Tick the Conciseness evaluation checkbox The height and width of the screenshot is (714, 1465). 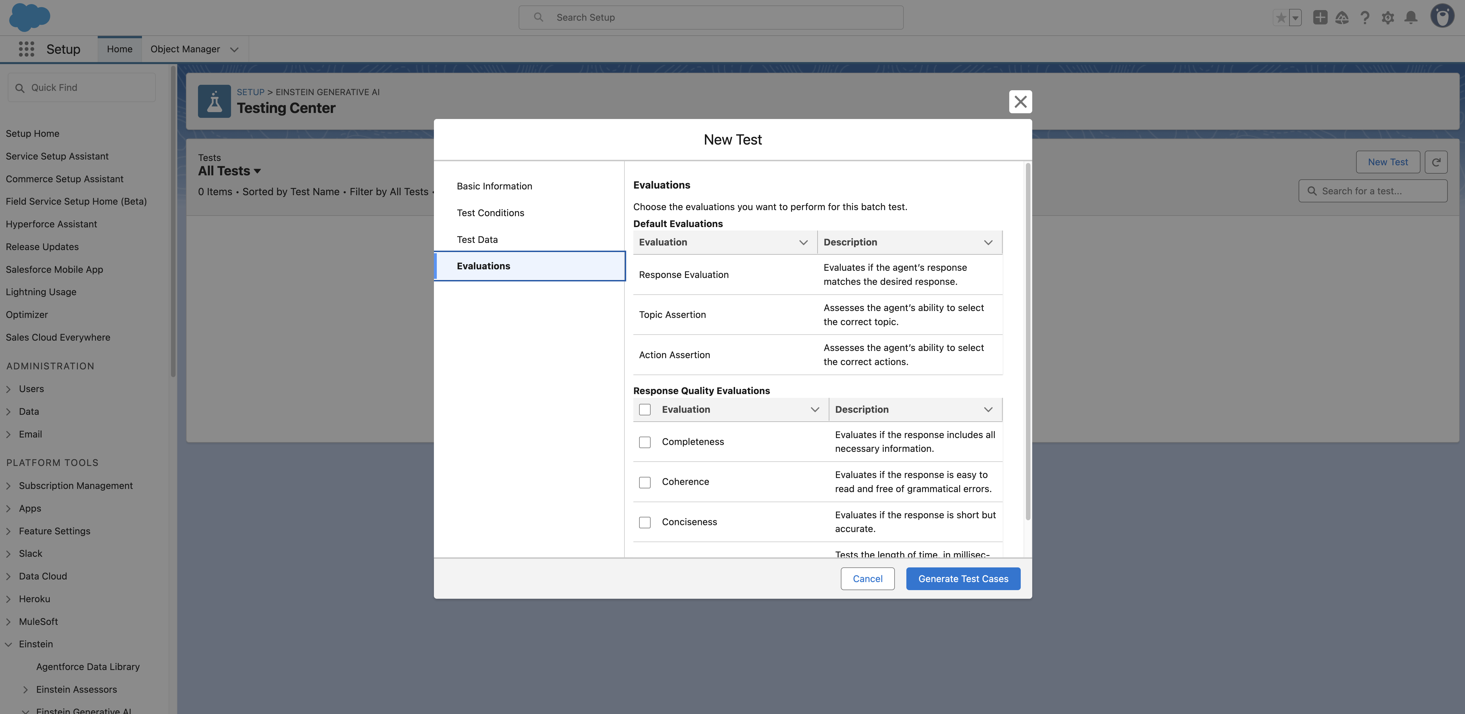pos(644,522)
